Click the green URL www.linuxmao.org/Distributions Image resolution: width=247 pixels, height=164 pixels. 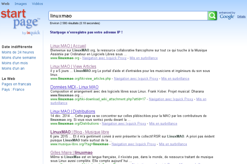[x=74, y=124]
